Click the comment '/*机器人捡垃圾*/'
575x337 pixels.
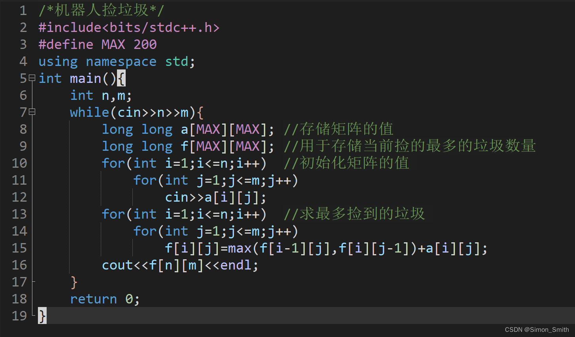[x=101, y=11]
